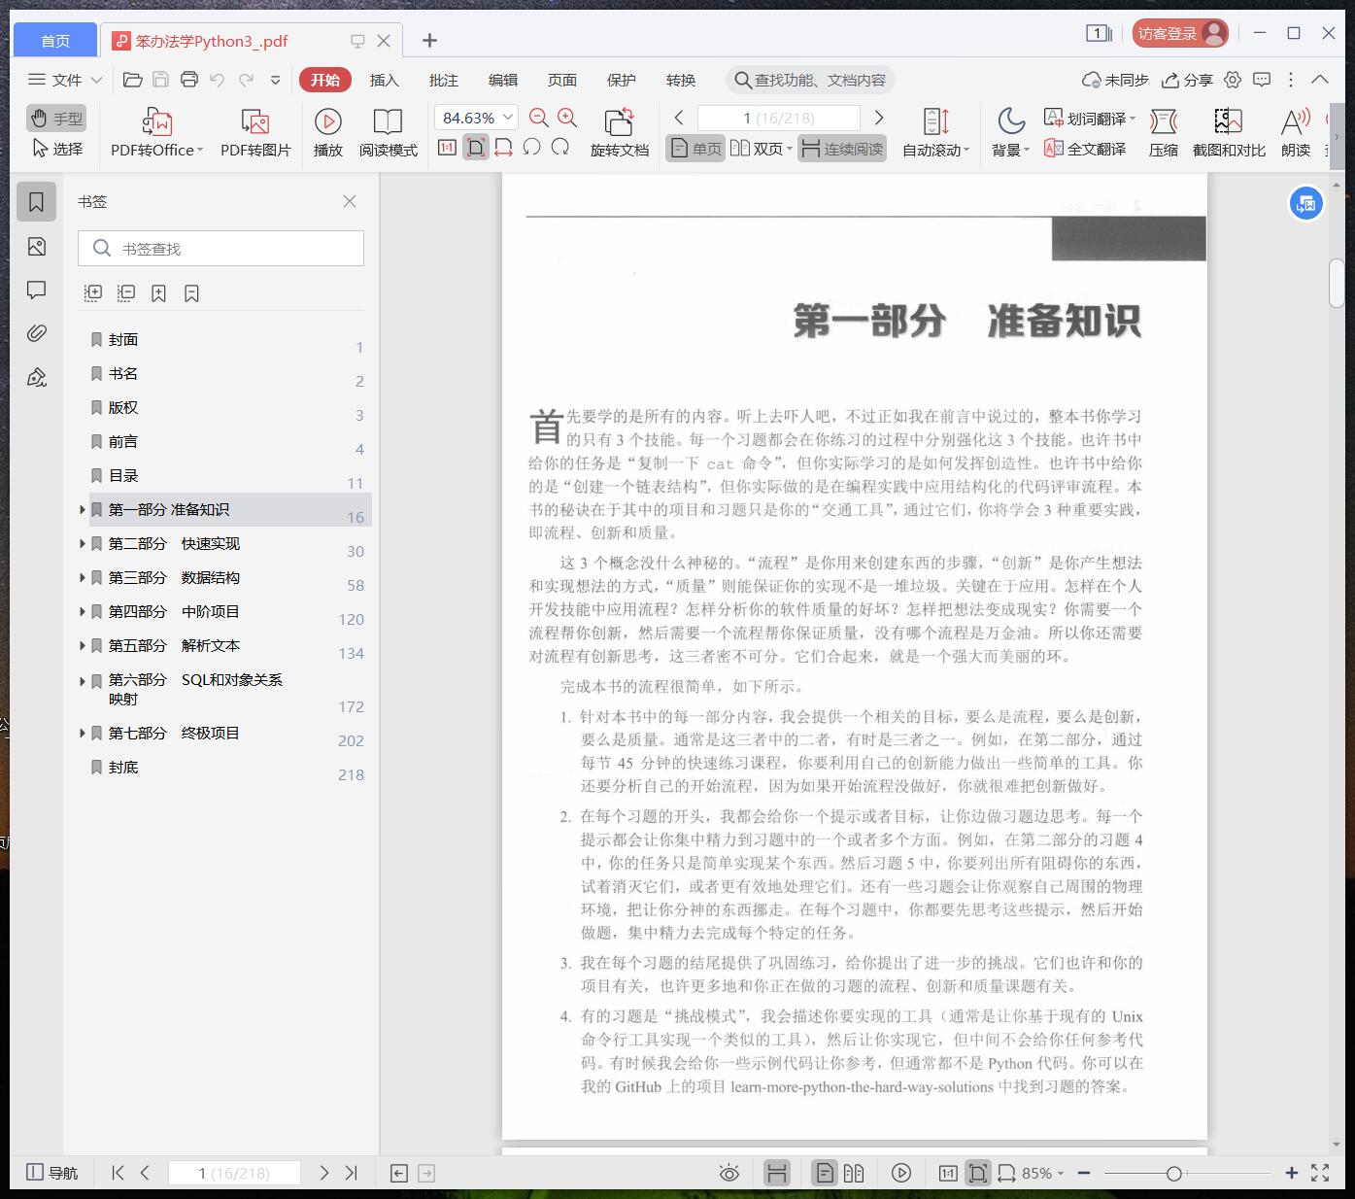This screenshot has width=1355, height=1199.
Task: Click the zoom in magnifier icon
Action: [x=567, y=118]
